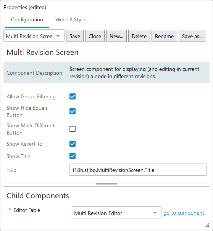
Task: Click the Delete button
Action: (x=139, y=36)
